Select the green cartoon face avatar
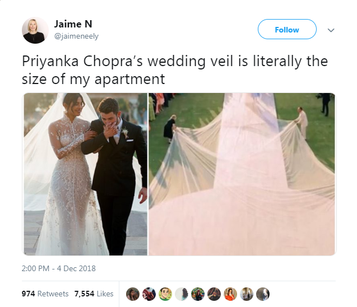 point(165,294)
